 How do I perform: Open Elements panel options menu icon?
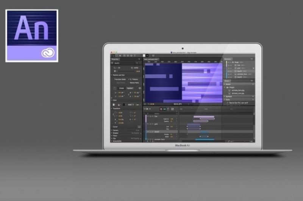pyautogui.click(x=251, y=59)
